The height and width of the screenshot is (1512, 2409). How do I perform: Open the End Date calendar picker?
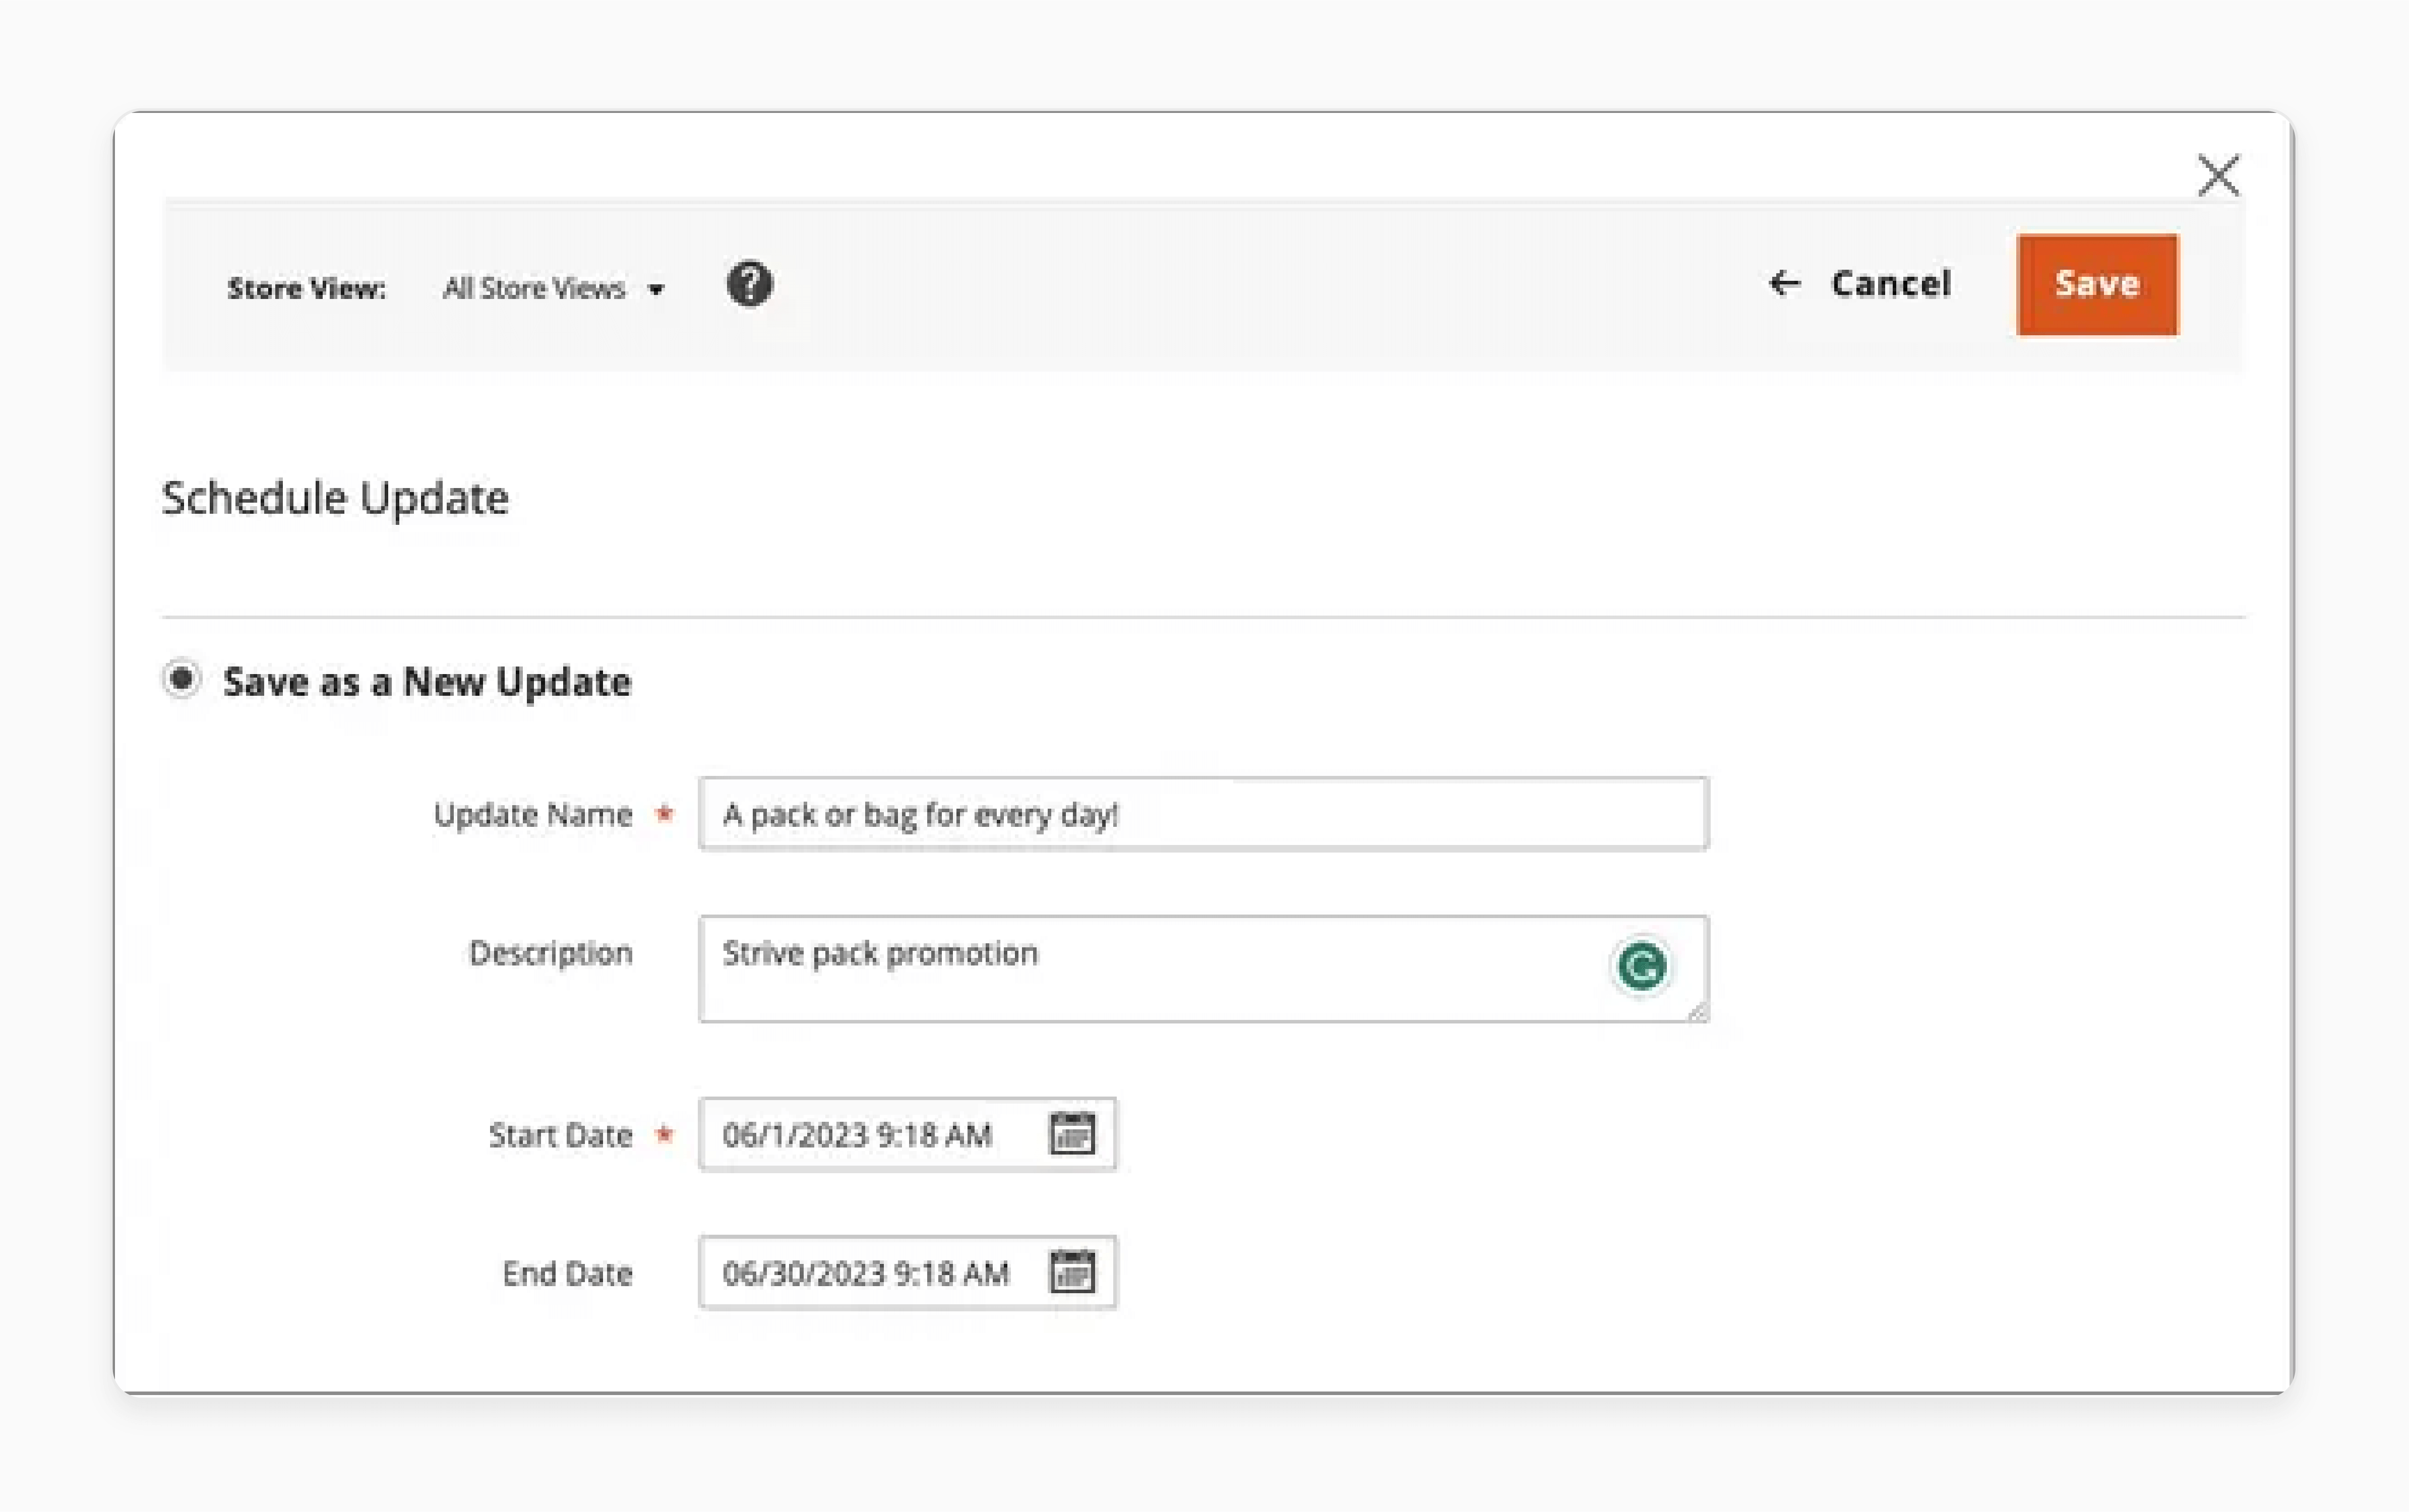(1072, 1272)
